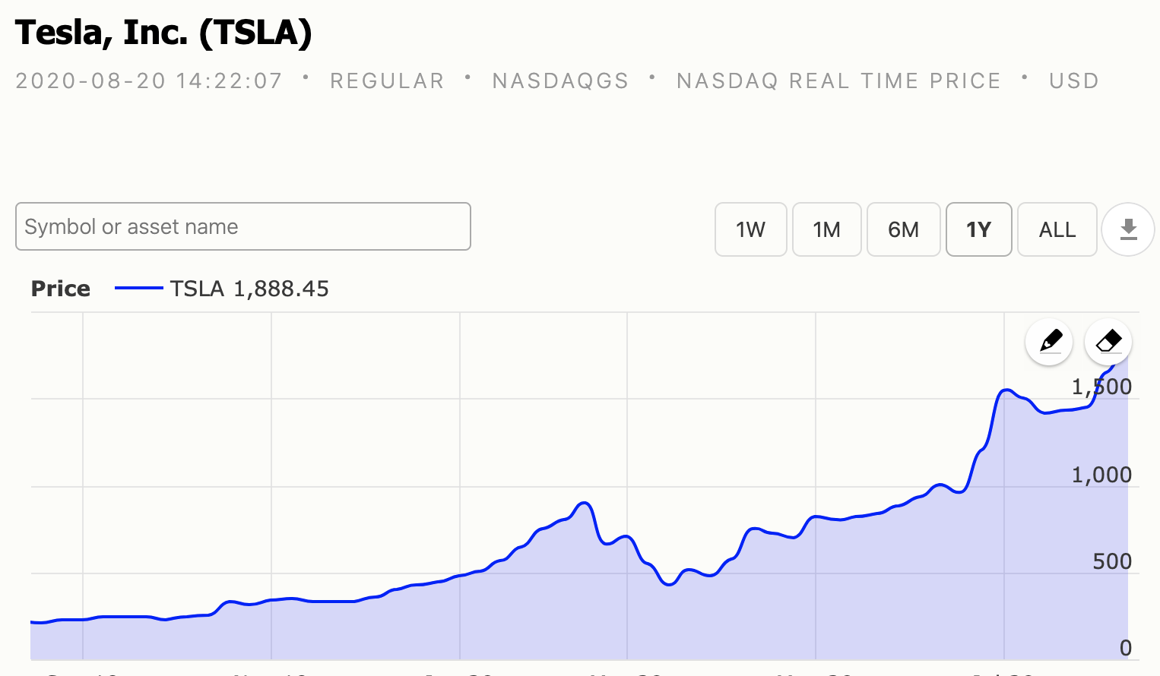Click the USD currency label

(1073, 81)
